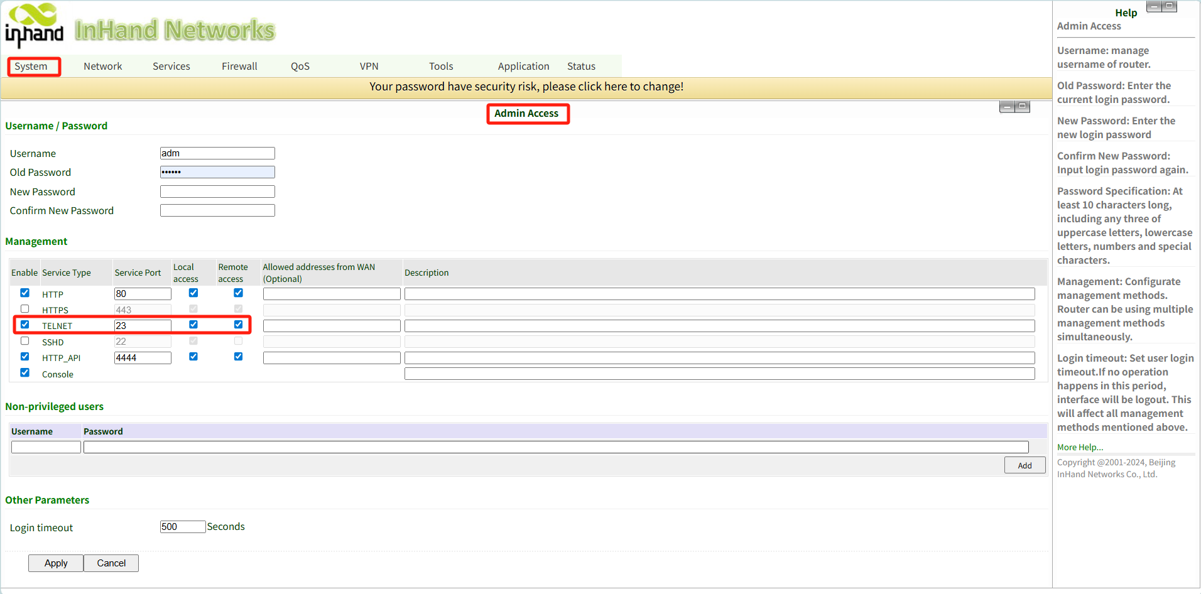Click HTTP_API allowed WAN addresses field

(332, 358)
